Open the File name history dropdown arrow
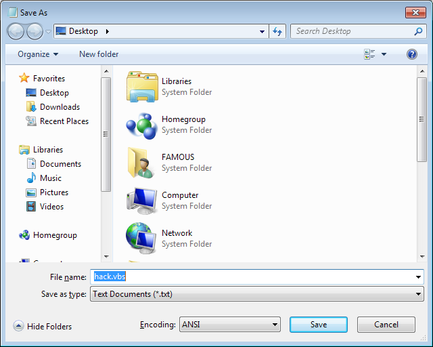 point(418,277)
